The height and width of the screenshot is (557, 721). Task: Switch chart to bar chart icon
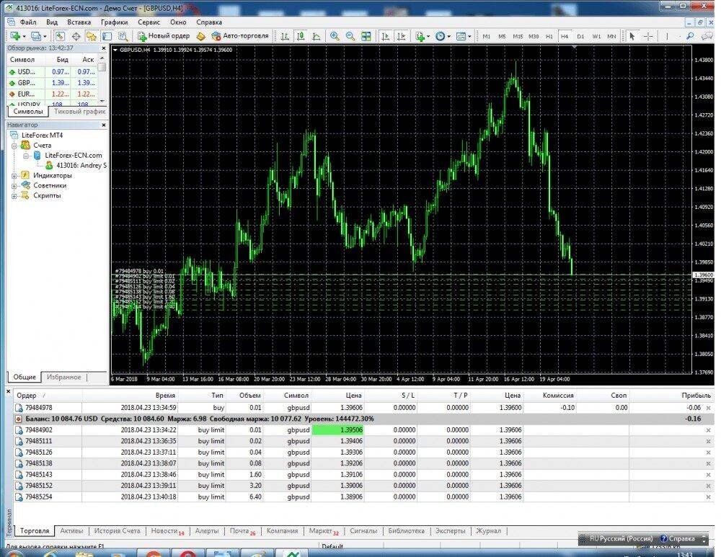point(285,36)
